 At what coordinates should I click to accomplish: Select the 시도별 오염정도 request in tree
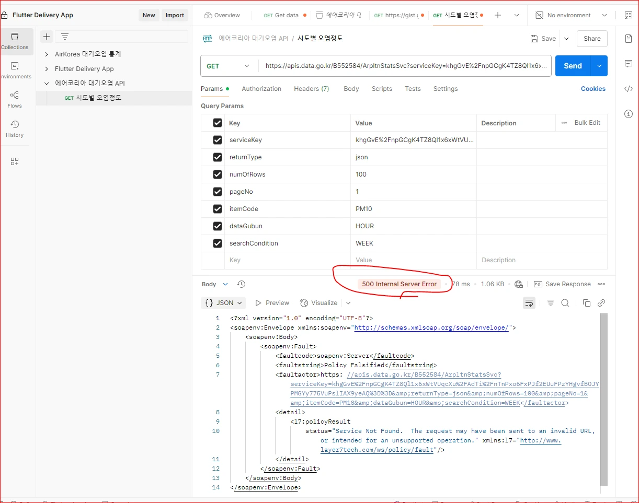[x=114, y=98]
